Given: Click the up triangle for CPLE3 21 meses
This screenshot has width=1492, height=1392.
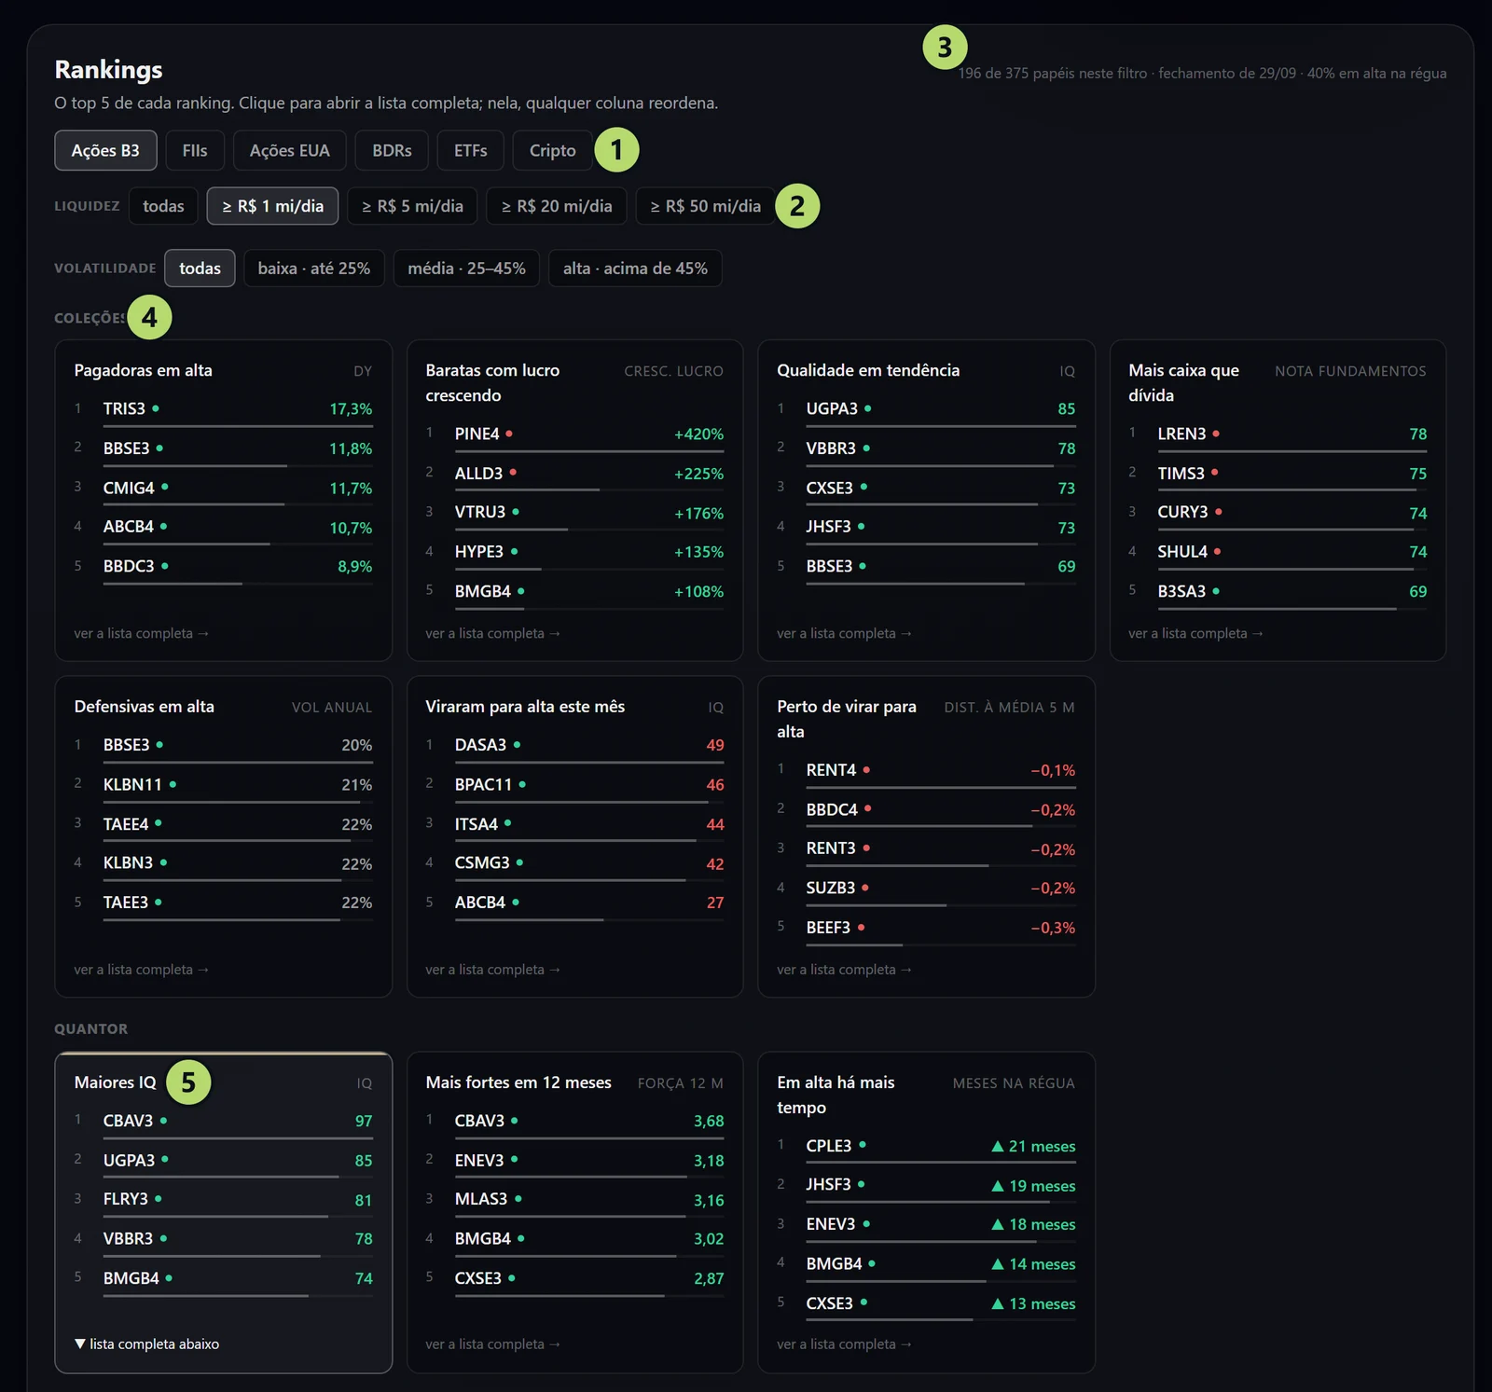Looking at the screenshot, I should [x=998, y=1146].
